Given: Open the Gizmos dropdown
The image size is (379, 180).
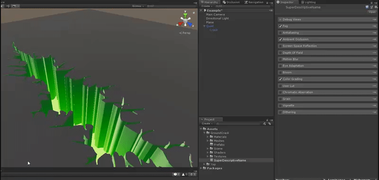Looking at the screenshot, I should 138,6.
